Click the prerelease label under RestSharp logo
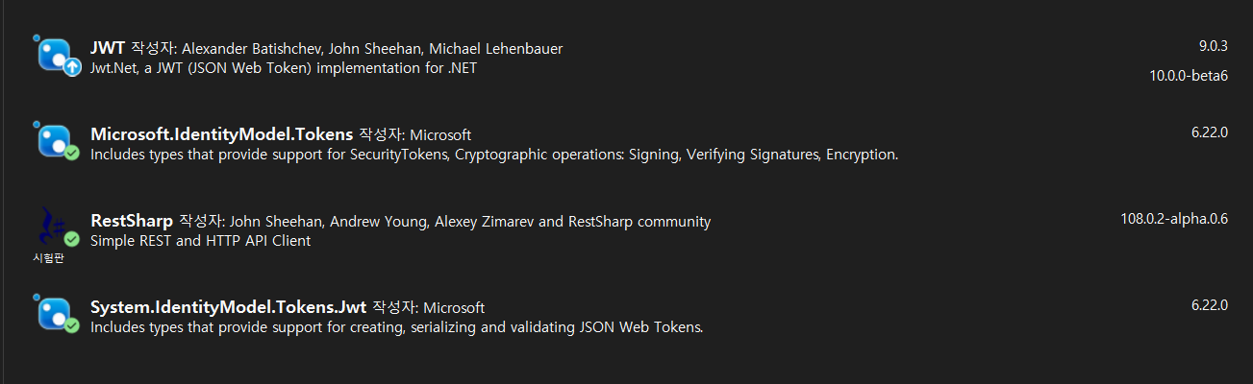 (47, 257)
